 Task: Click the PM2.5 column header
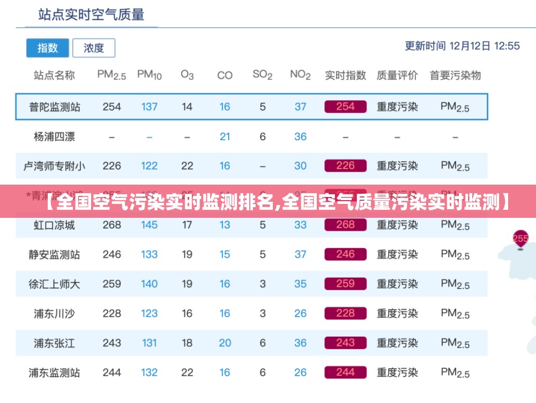coord(111,75)
